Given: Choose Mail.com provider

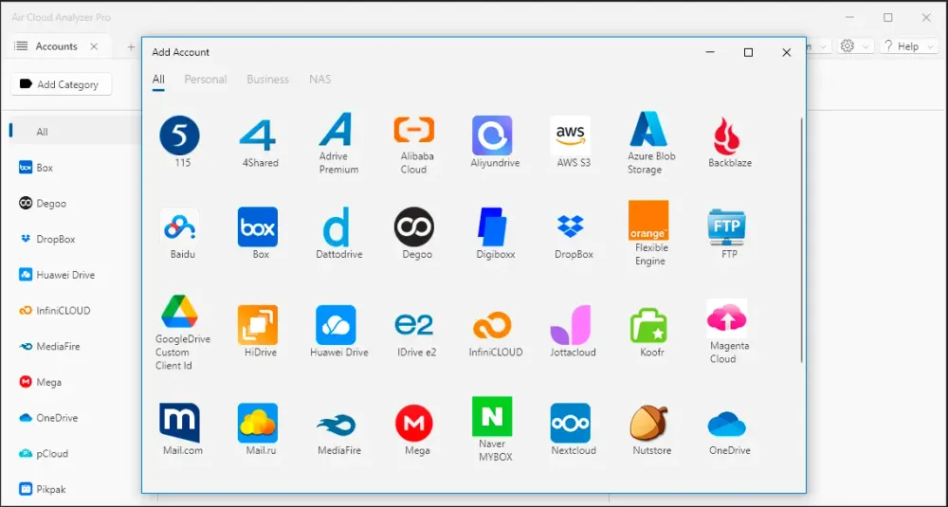Looking at the screenshot, I should pos(179,423).
